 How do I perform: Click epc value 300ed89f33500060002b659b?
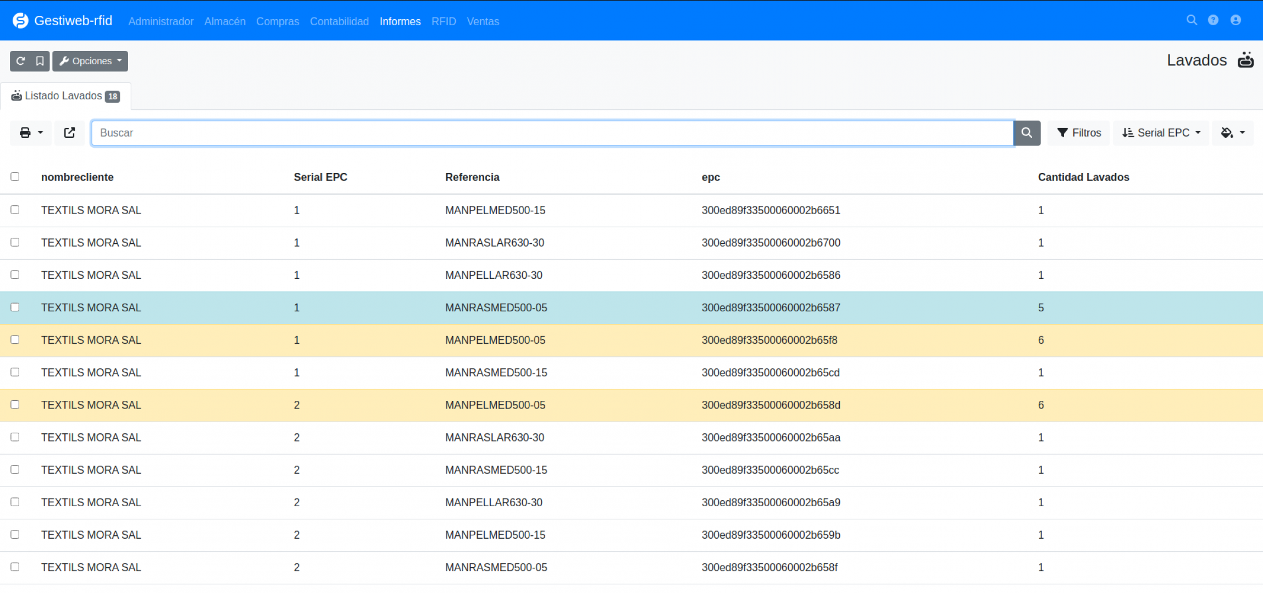tap(771, 534)
